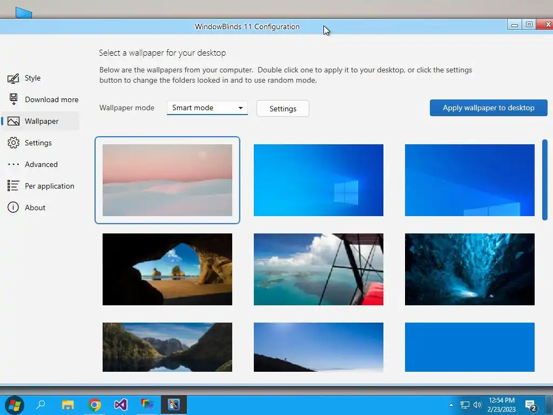Click the Settings button beside Wallpaper mode
The height and width of the screenshot is (415, 553).
tap(282, 108)
